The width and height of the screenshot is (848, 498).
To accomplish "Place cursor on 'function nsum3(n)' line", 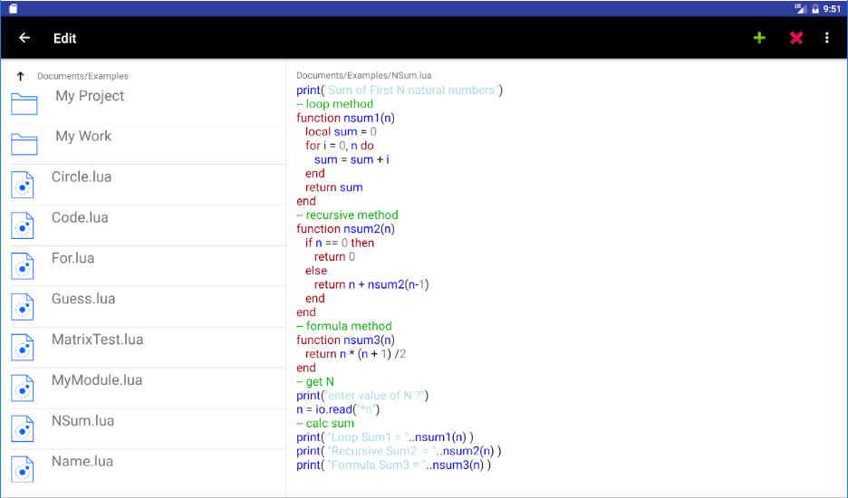I will coord(345,340).
